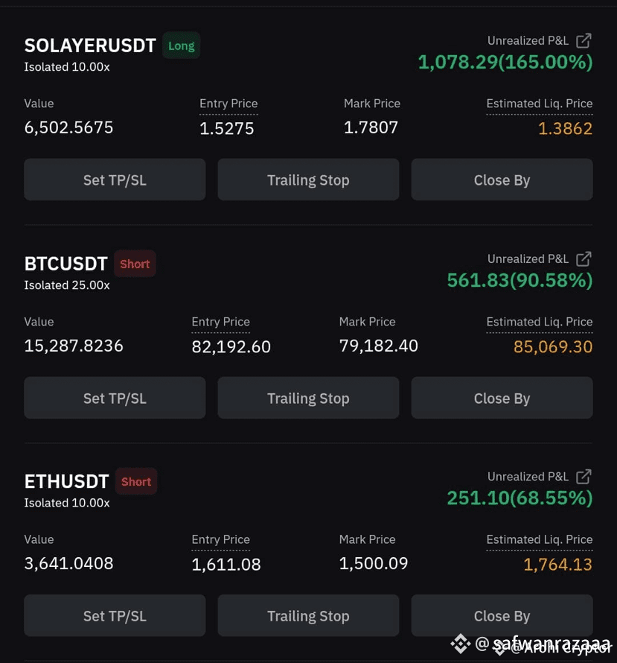Open Trailing Stop for BTCUSDT
The height and width of the screenshot is (663, 617).
(308, 398)
